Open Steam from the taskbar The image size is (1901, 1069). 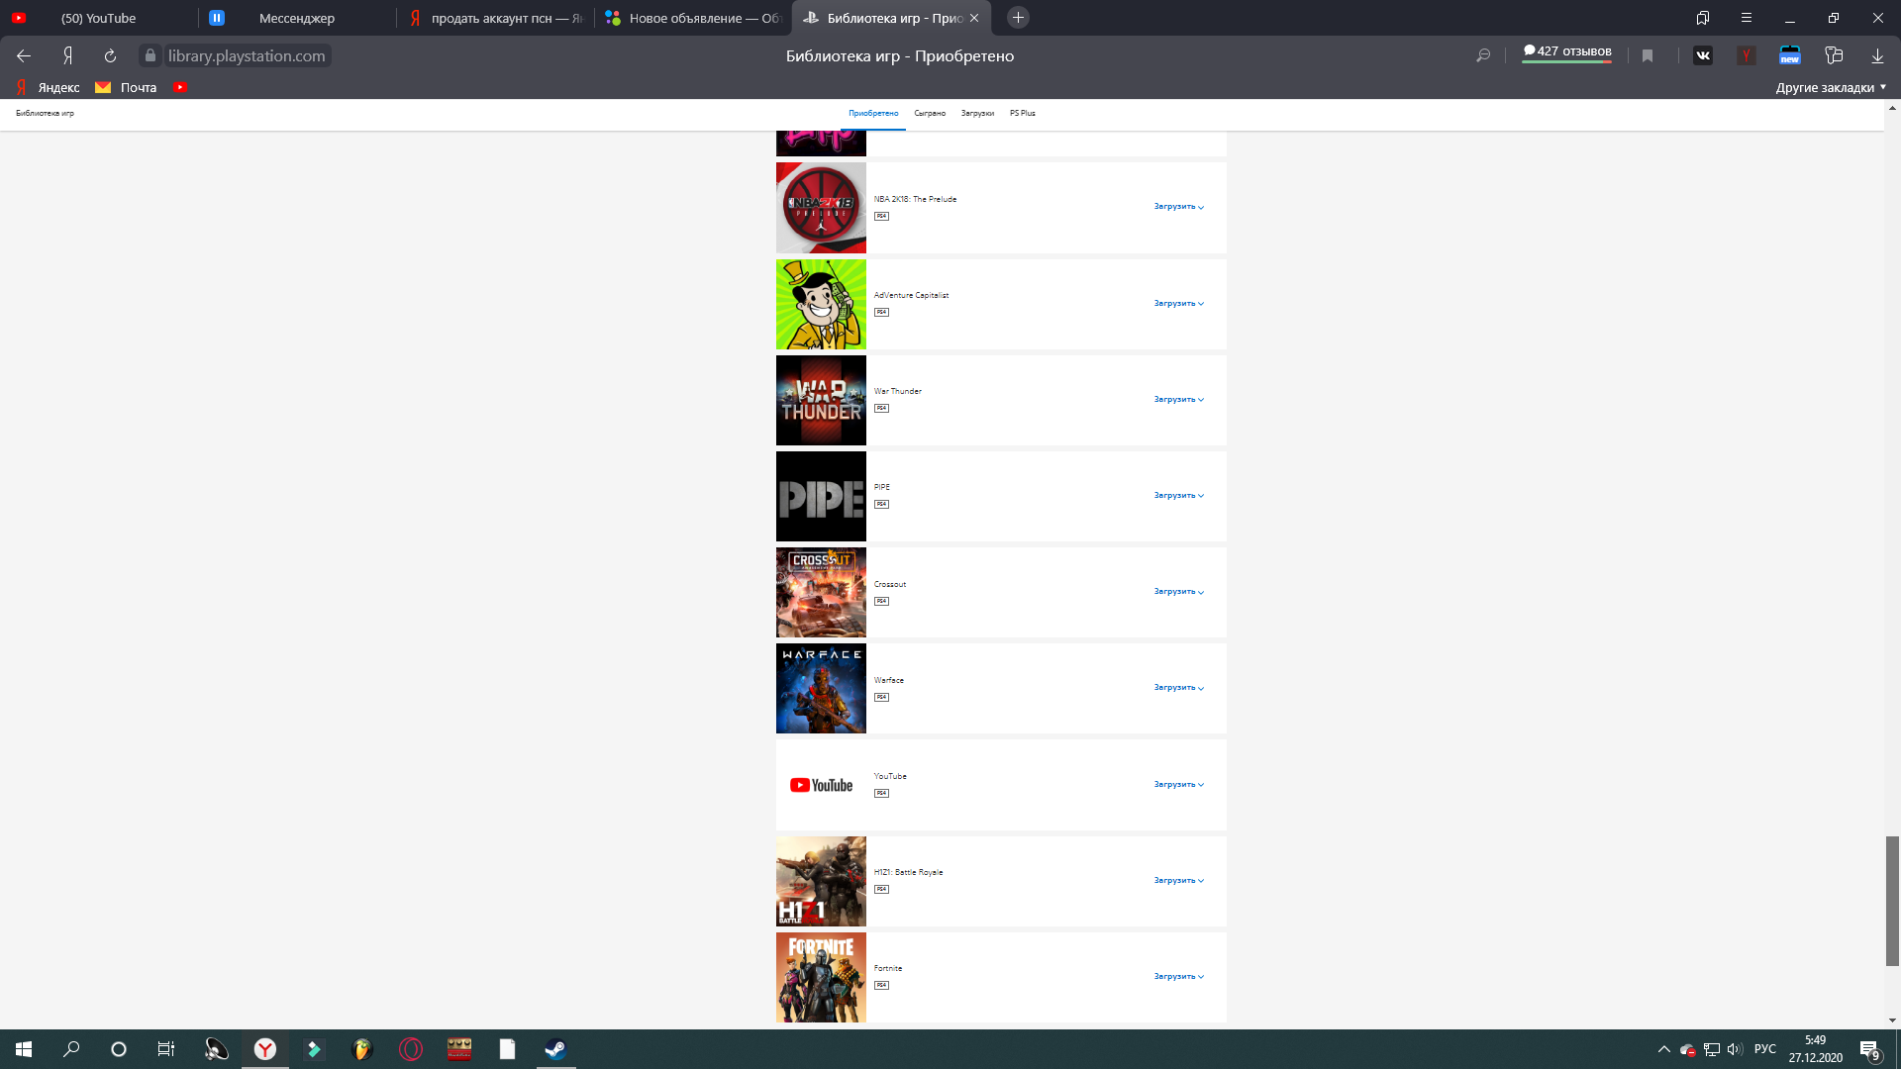click(555, 1049)
